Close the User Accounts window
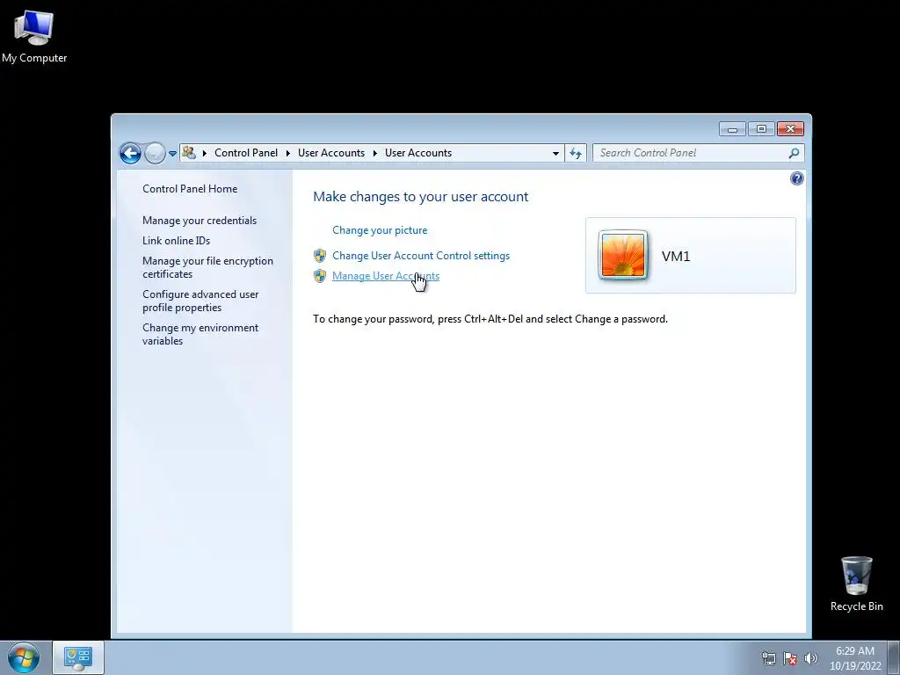Image resolution: width=900 pixels, height=675 pixels. click(x=790, y=129)
